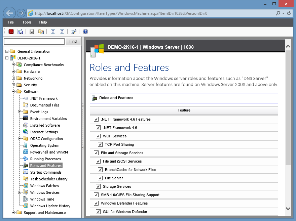Export to PDF with the red toolbar icon
The width and height of the screenshot is (296, 221).
coord(11,32)
